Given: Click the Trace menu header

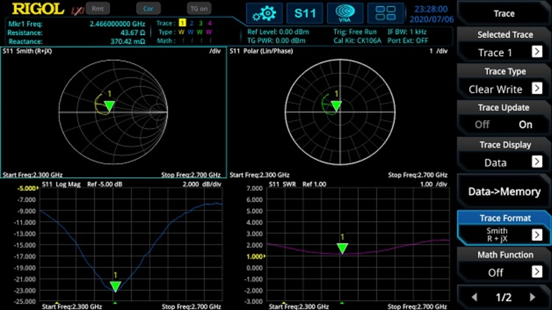Looking at the screenshot, I should [x=504, y=13].
